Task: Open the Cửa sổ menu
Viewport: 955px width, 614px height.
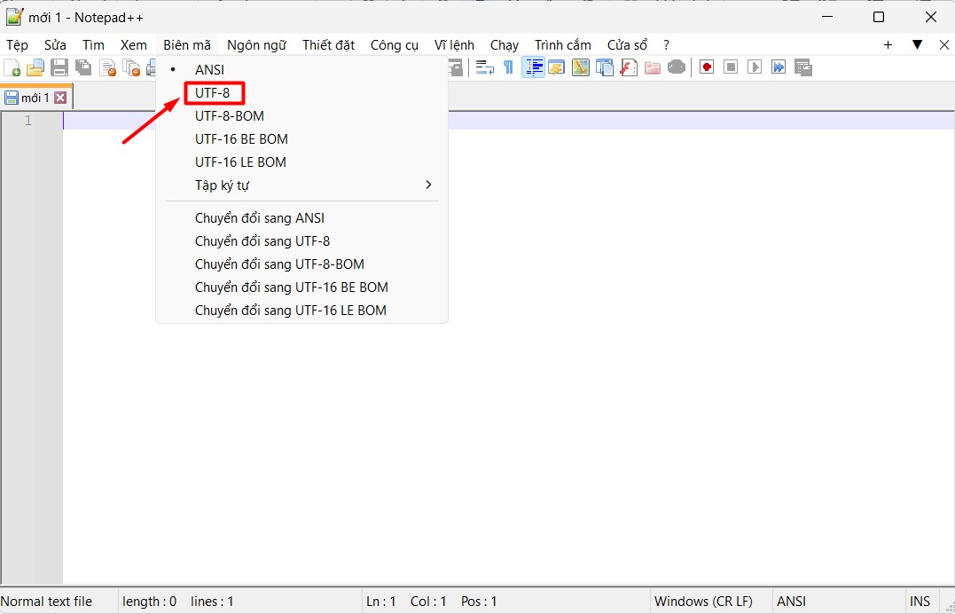Action: click(627, 45)
